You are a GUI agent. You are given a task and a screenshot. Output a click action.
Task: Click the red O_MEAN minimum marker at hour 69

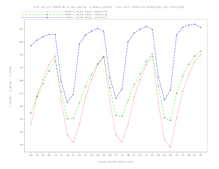(171, 147)
